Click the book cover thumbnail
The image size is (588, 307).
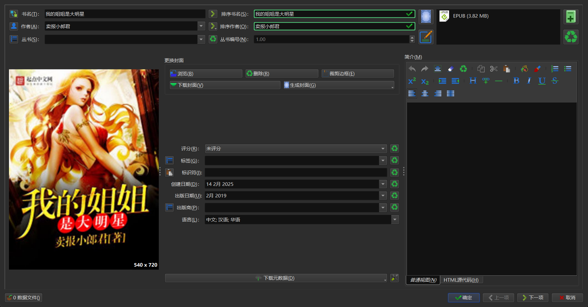tap(84, 169)
